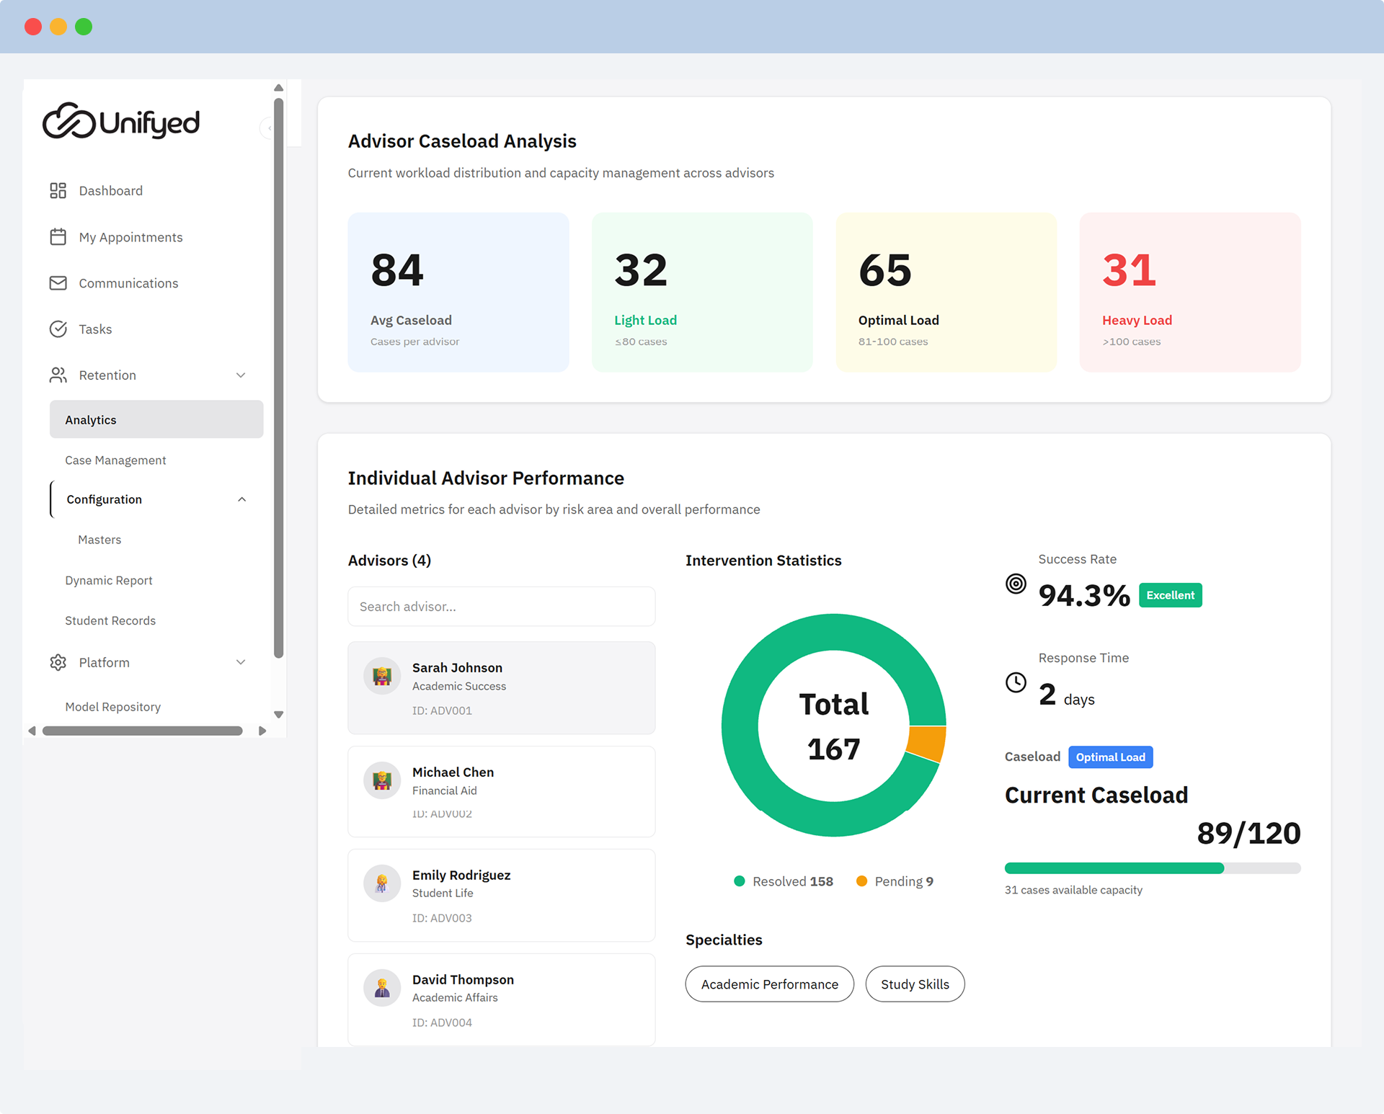Image resolution: width=1384 pixels, height=1114 pixels.
Task: Click the green macOS zoom button
Action: coord(84,27)
